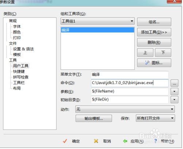Click the blue question mark help icon
Screen dimensions: 183x149
point(156,141)
